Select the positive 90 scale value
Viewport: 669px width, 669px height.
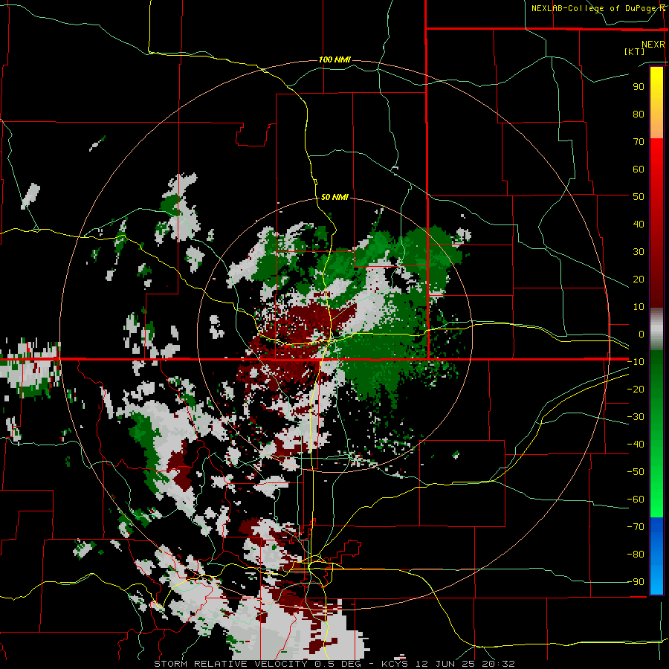tap(639, 87)
